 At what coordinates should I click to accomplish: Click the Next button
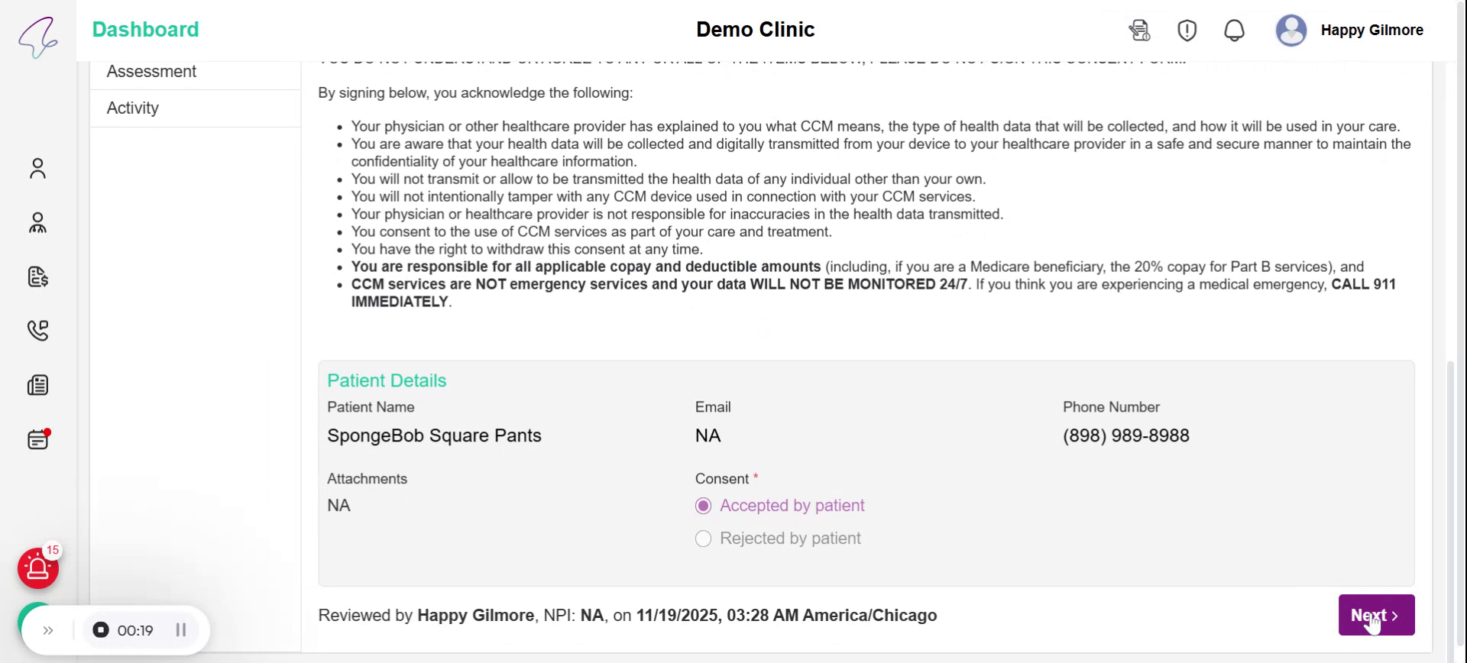click(x=1375, y=615)
